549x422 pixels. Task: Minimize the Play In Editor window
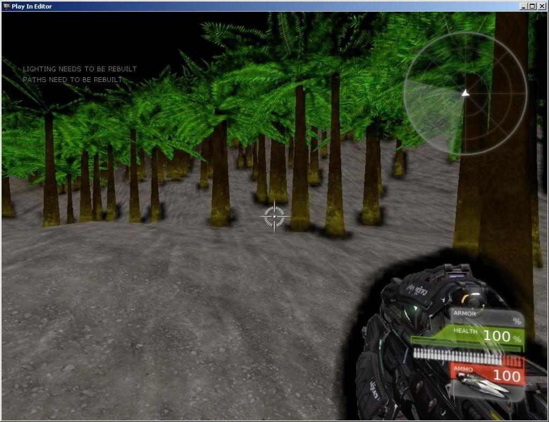[523, 6]
